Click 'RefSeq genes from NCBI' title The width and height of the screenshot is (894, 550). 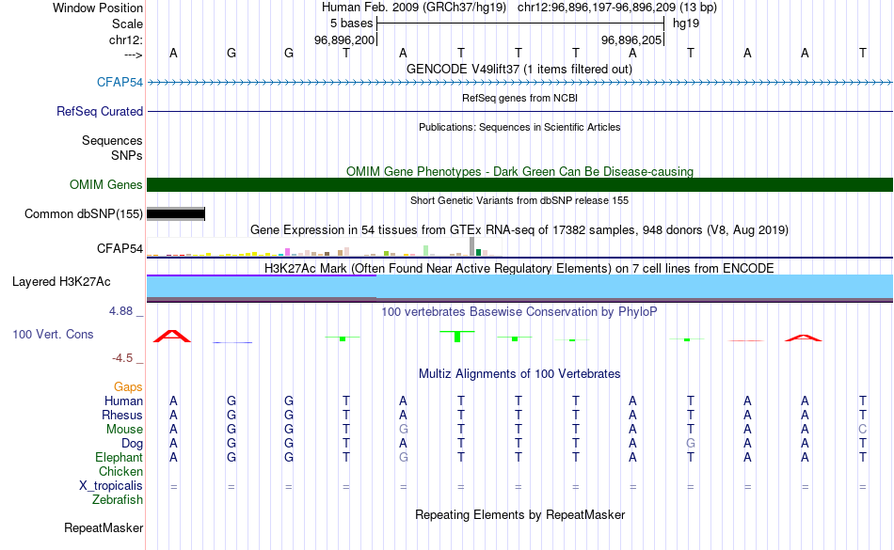[519, 98]
